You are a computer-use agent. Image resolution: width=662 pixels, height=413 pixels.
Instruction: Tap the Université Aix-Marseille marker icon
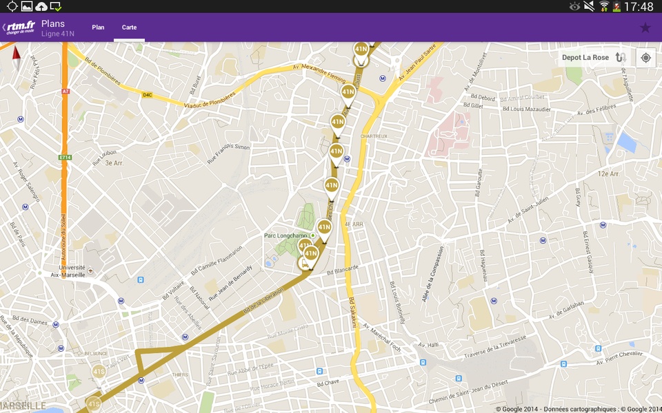point(90,272)
